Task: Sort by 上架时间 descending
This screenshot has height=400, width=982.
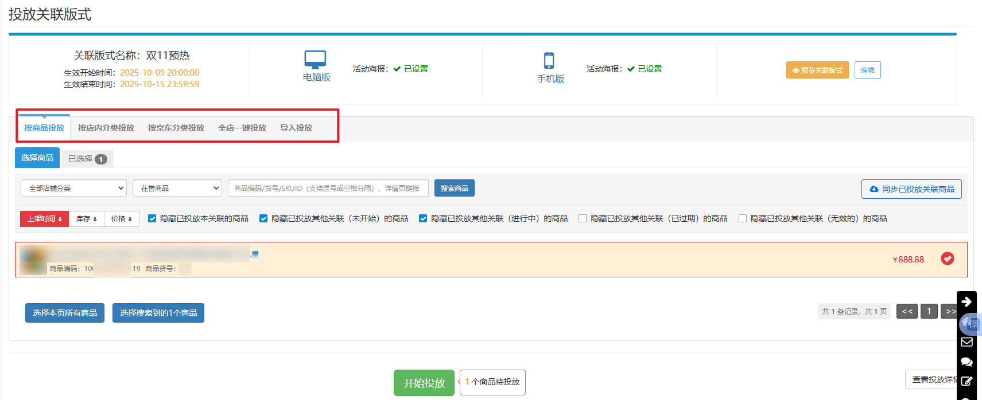Action: tap(45, 219)
